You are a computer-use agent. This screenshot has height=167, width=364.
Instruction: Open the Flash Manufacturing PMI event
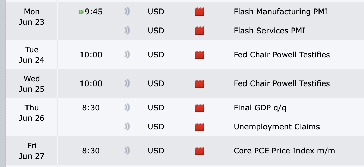tap(280, 12)
